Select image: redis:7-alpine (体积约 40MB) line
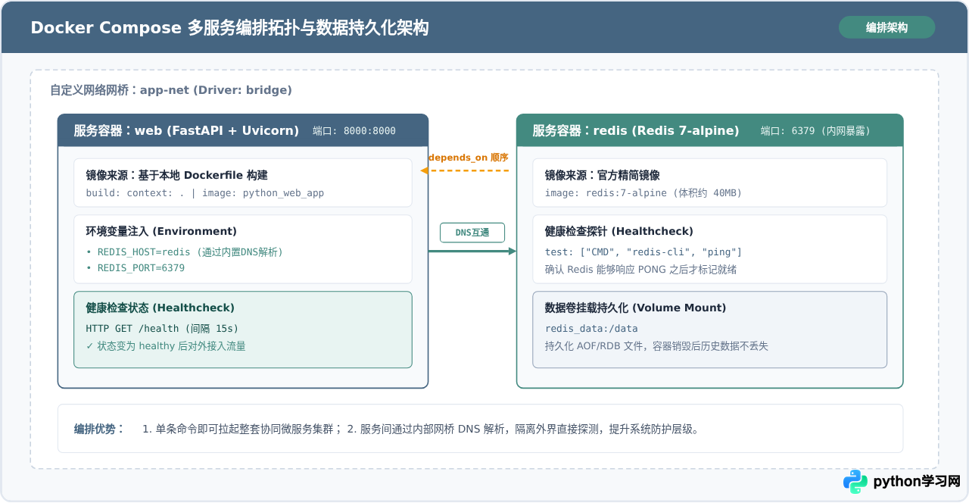Screen dimensions: 969x503 643,193
